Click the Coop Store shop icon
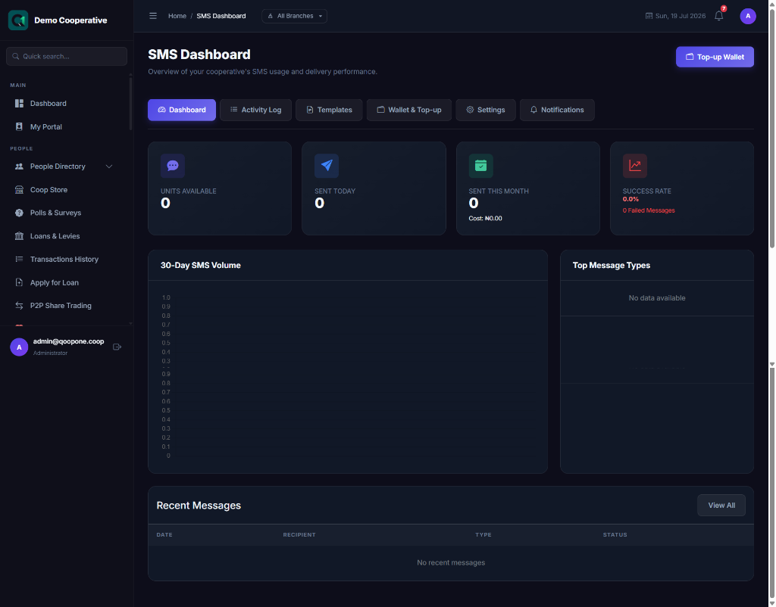The height and width of the screenshot is (607, 776). coord(19,190)
